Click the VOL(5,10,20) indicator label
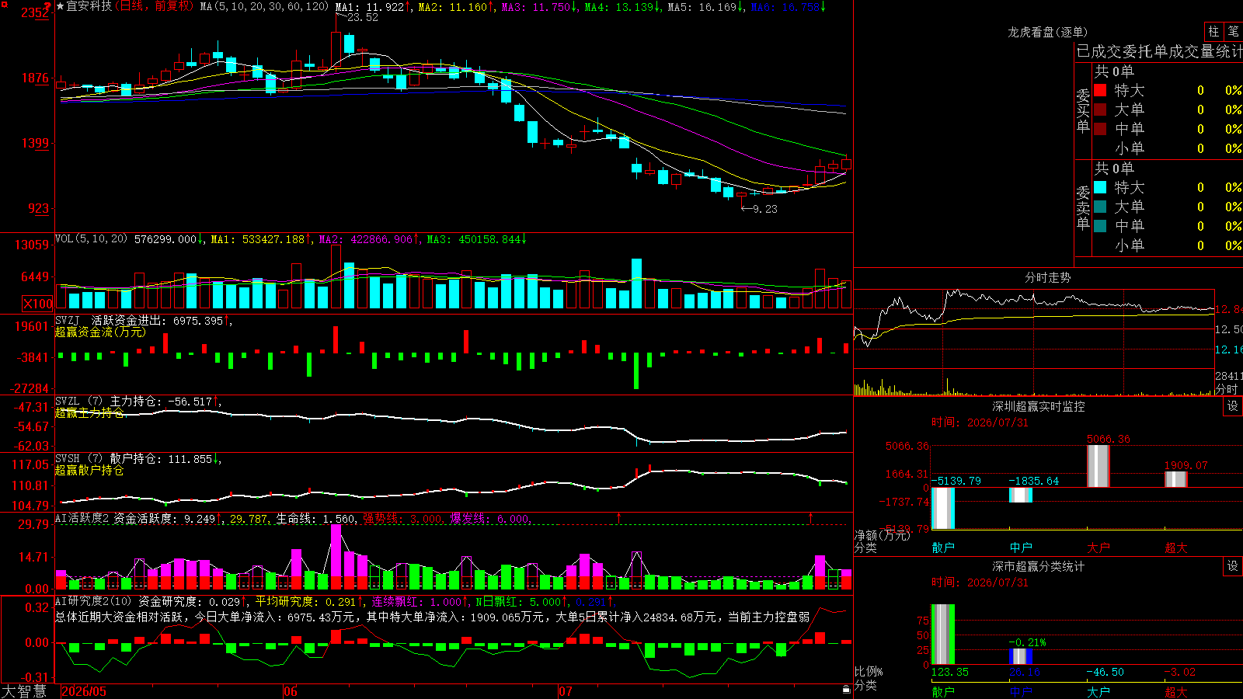The height and width of the screenshot is (699, 1243). click(x=91, y=239)
